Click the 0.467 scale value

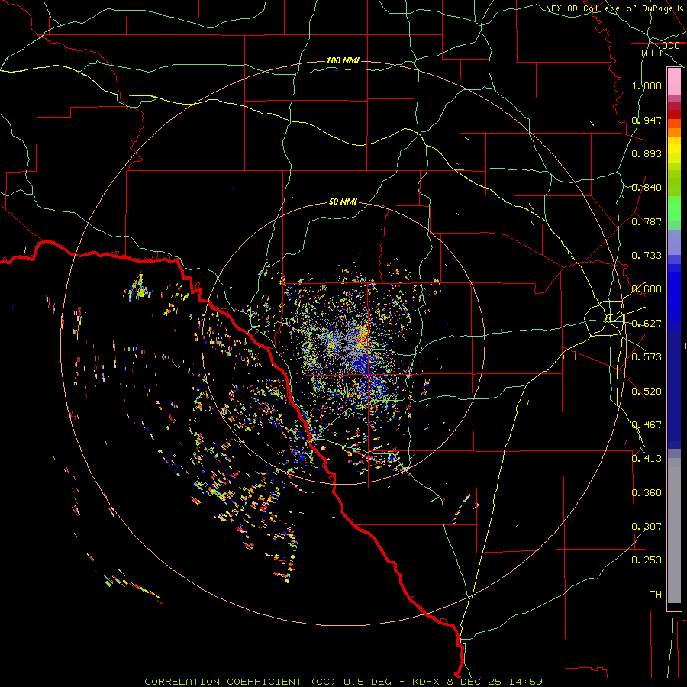coord(647,425)
